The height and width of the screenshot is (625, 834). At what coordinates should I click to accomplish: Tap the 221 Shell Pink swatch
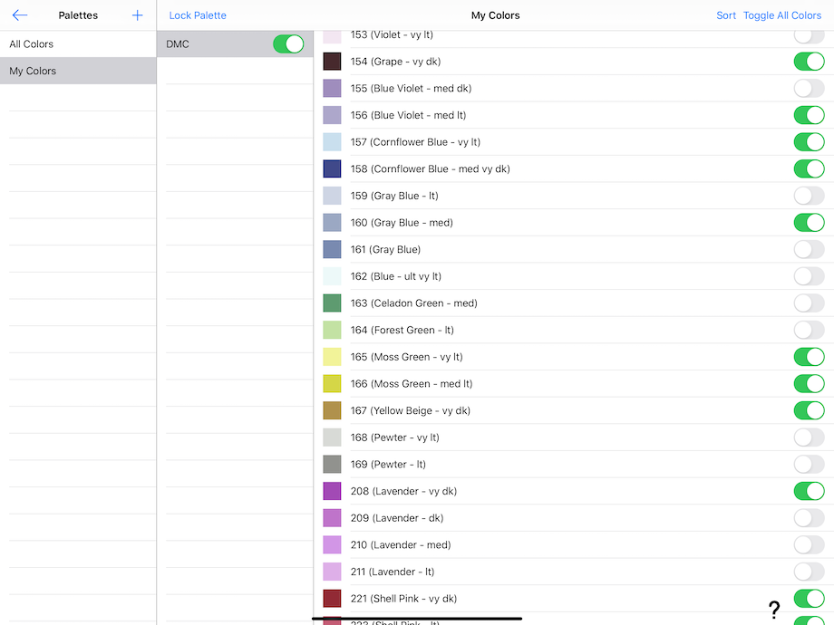333,599
